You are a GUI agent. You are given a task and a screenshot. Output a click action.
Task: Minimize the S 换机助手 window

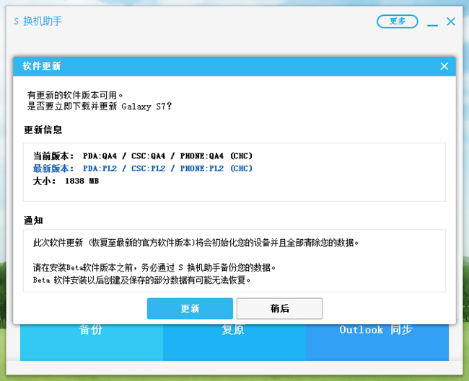coord(432,22)
